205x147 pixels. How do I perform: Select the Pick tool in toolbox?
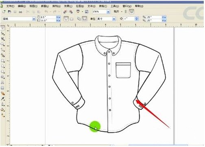(x=2, y=28)
